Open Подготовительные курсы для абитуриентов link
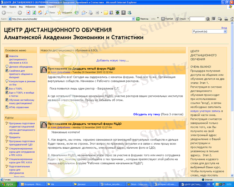 [19, 170]
